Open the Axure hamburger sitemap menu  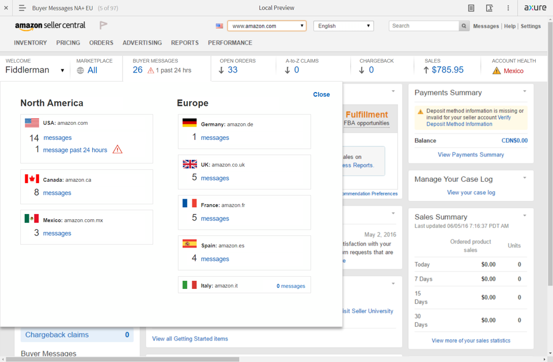pyautogui.click(x=22, y=7)
